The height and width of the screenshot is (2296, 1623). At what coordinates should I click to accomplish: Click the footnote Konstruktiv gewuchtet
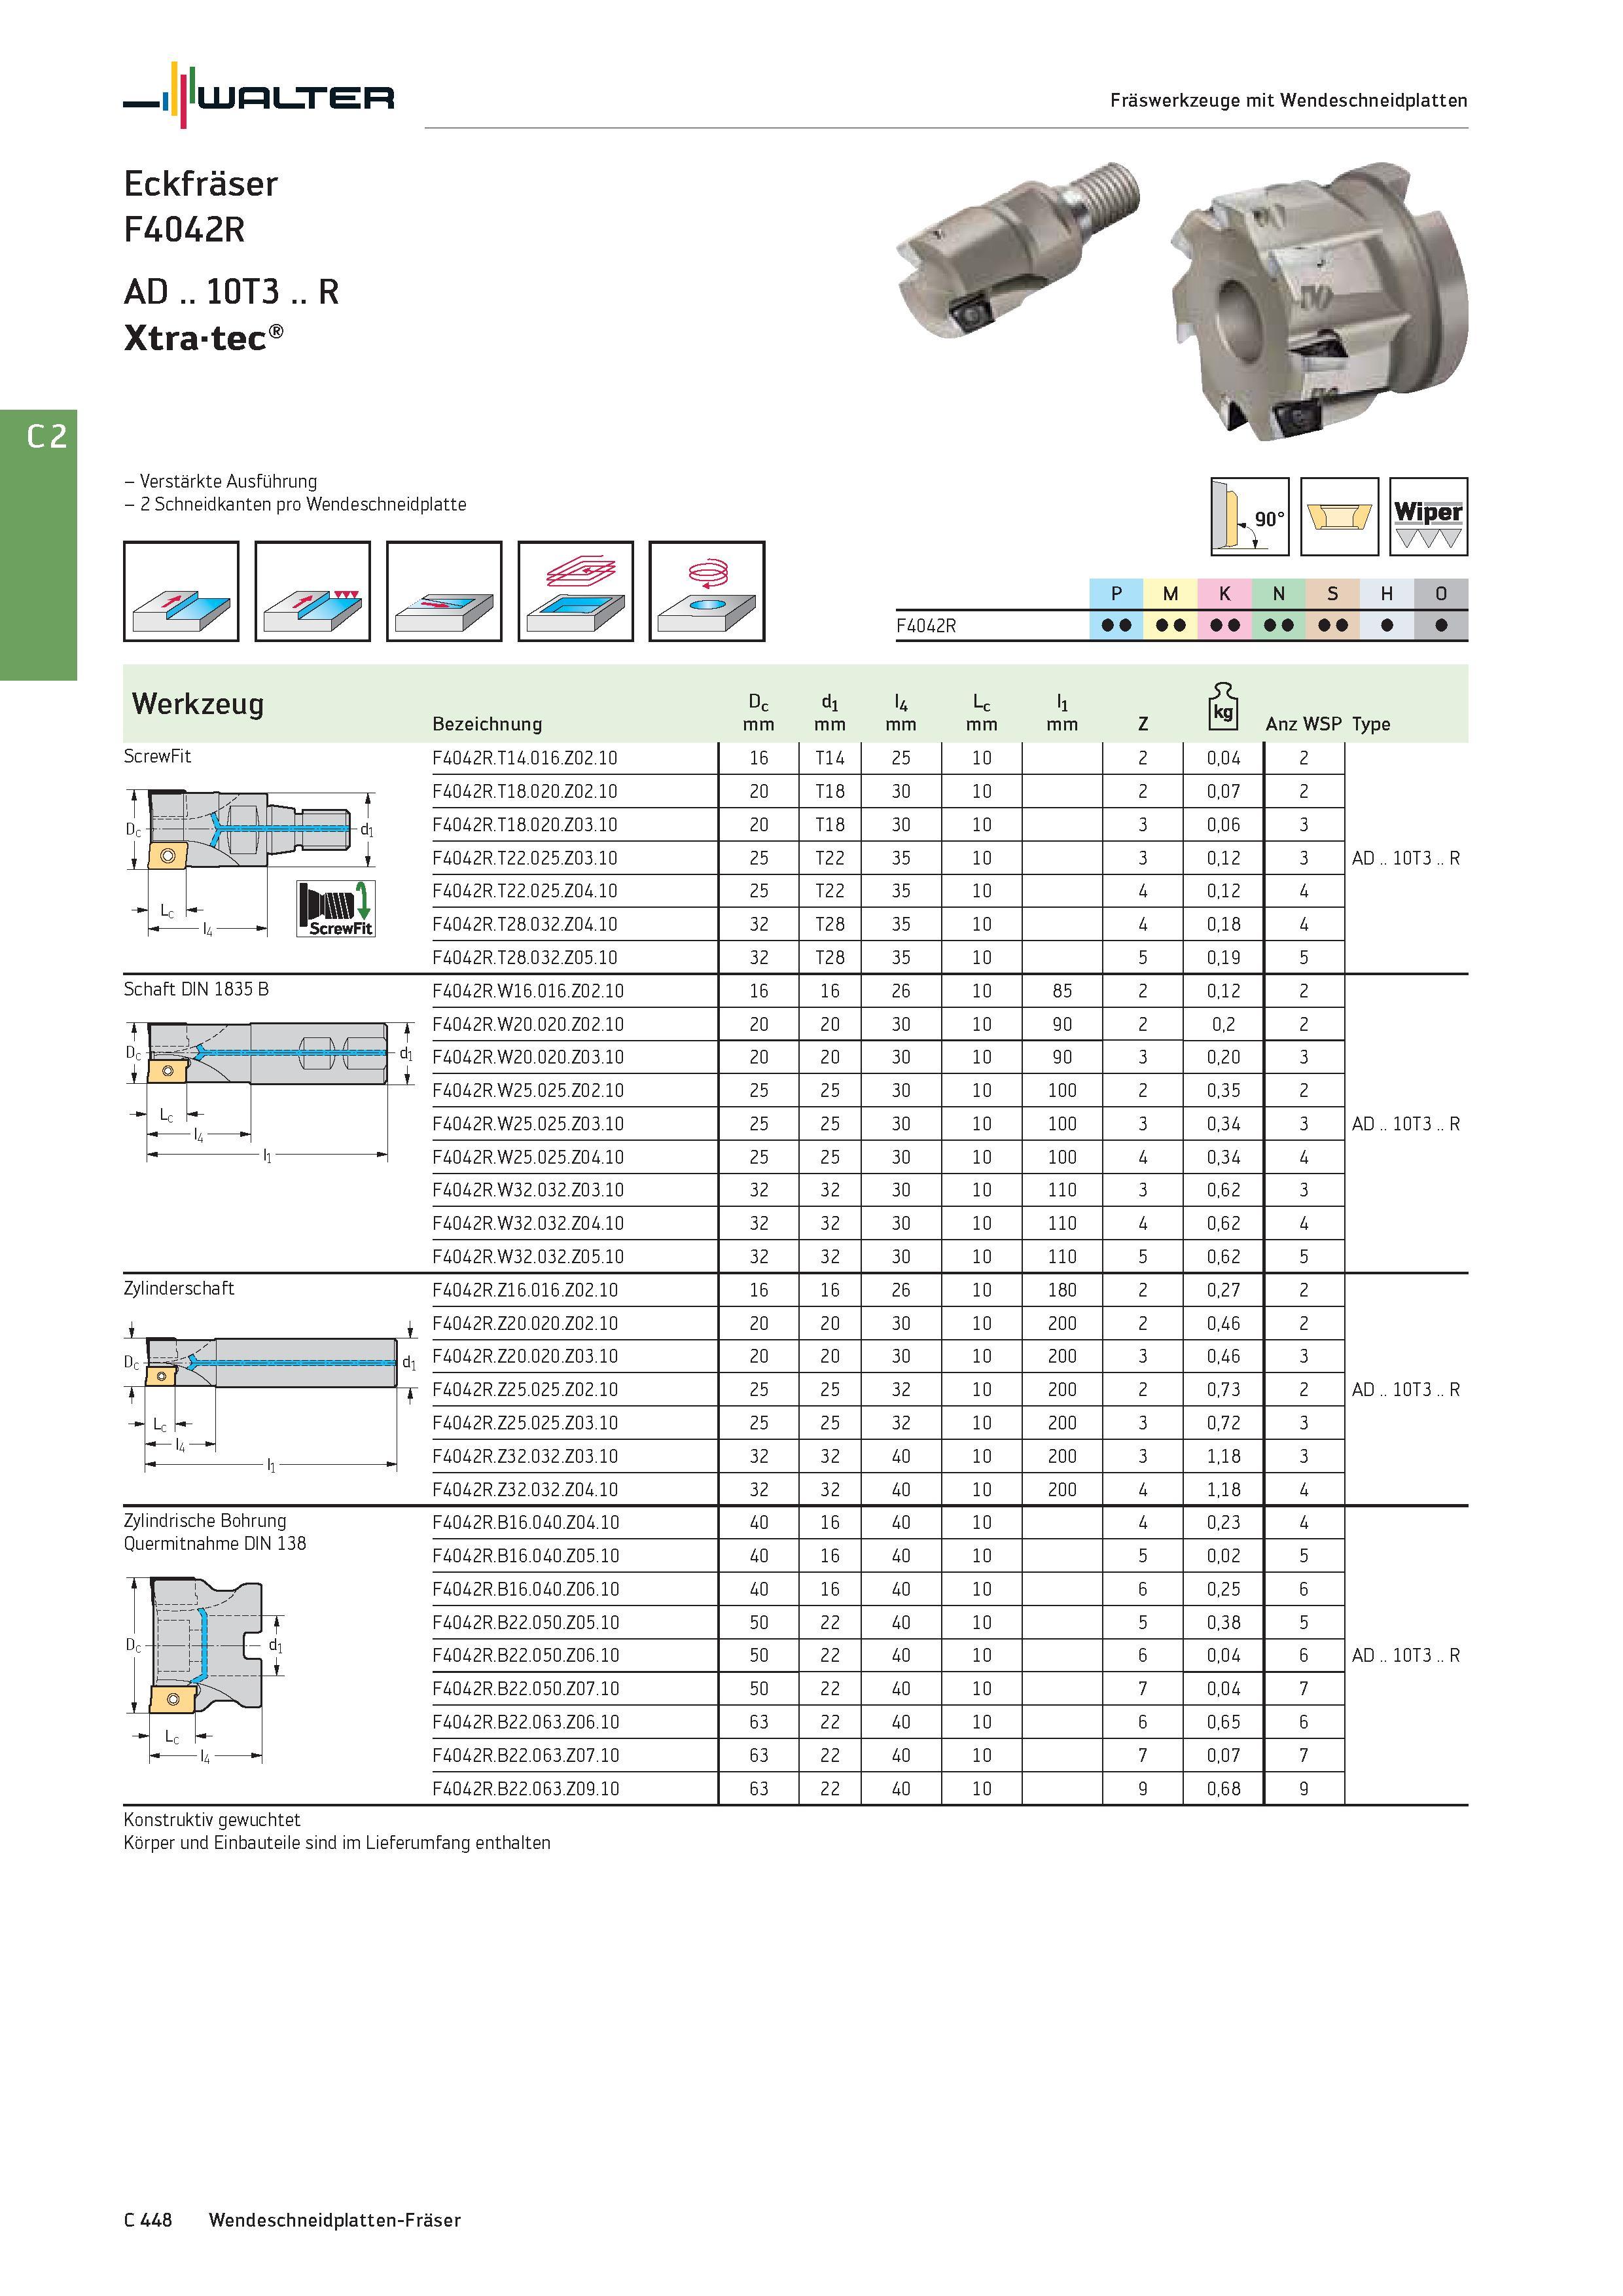(212, 1820)
